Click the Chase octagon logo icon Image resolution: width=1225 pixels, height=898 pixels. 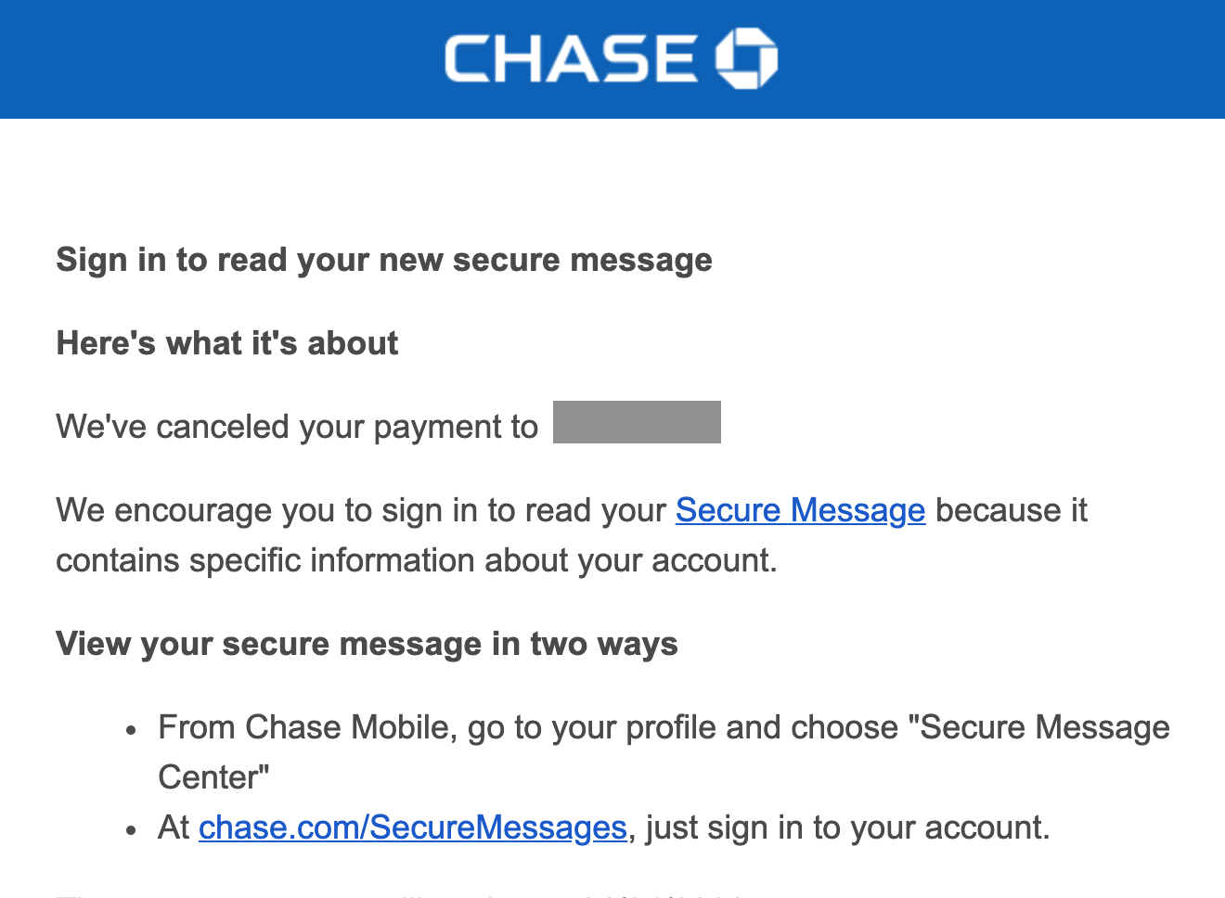click(746, 58)
